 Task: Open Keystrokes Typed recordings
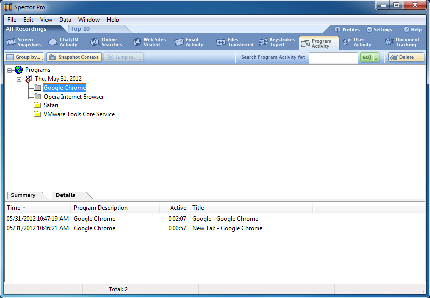[x=277, y=42]
